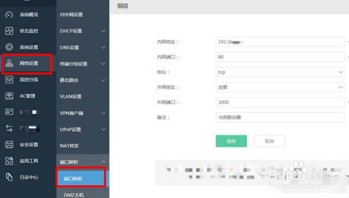Click the 取消 button
The height and width of the screenshot is (198, 349).
269,141
